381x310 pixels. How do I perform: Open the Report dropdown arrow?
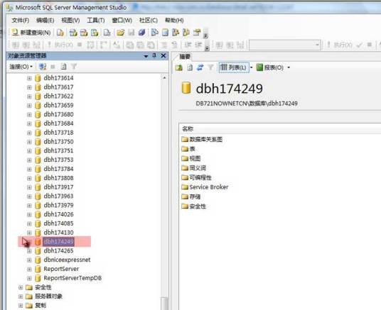(289, 67)
